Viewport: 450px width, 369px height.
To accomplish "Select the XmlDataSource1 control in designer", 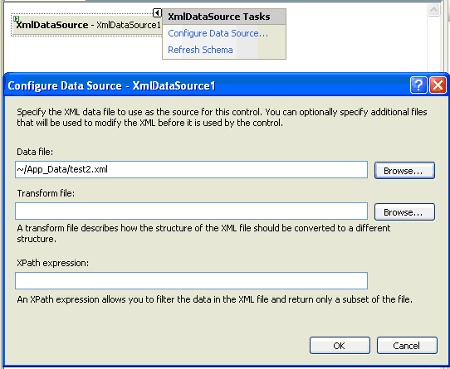I will coord(86,25).
